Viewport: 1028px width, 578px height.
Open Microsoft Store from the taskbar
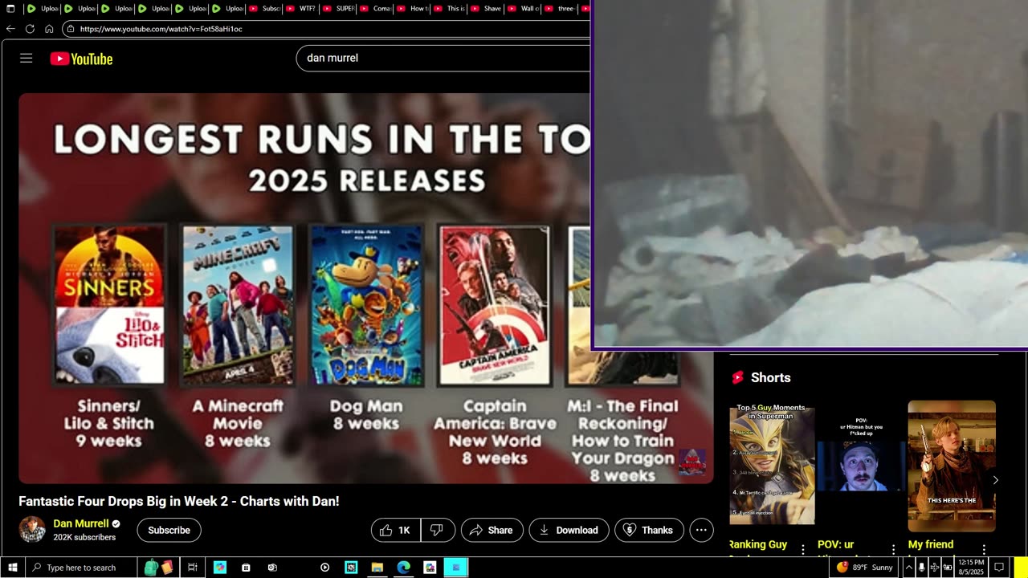[x=246, y=568]
